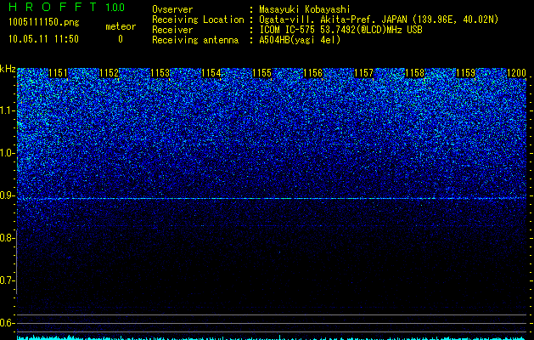
Task: Click the 1155 time marker
Action: pyautogui.click(x=261, y=73)
